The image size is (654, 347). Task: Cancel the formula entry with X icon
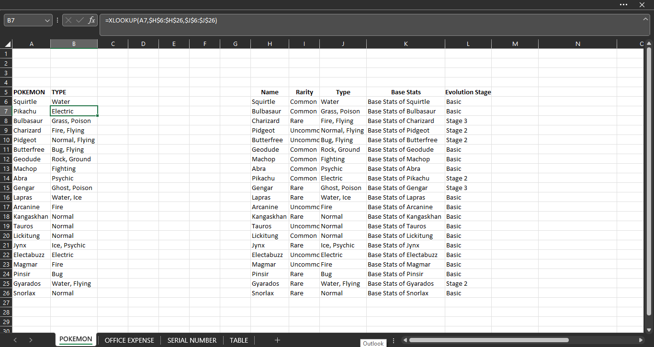tap(68, 20)
